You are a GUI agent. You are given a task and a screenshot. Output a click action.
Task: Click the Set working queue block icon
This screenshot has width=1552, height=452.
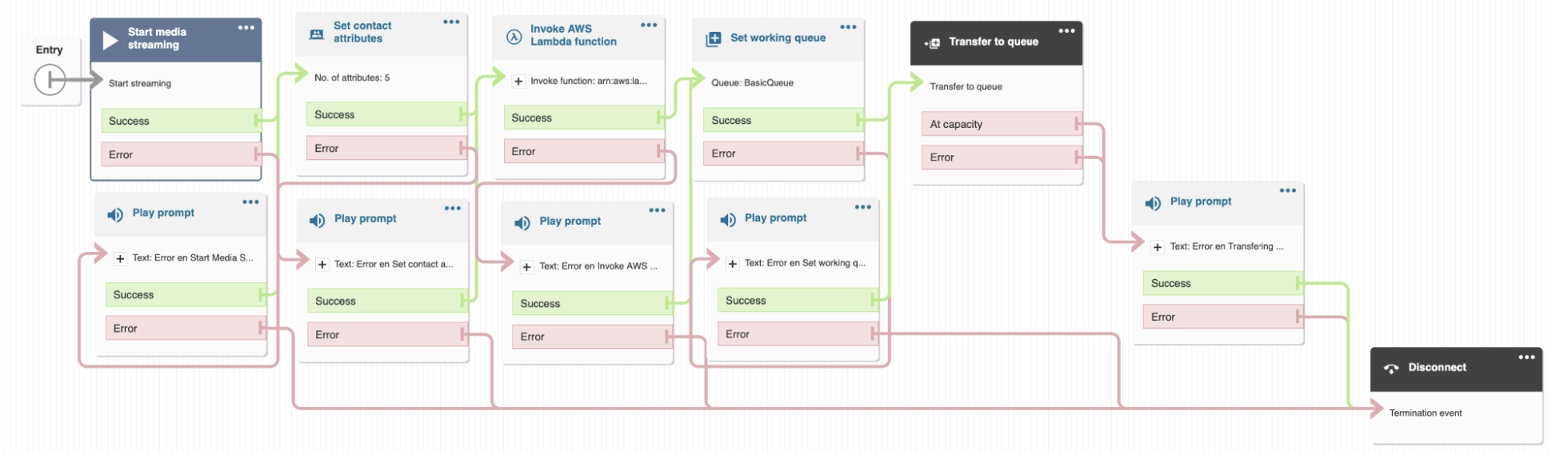pos(714,39)
